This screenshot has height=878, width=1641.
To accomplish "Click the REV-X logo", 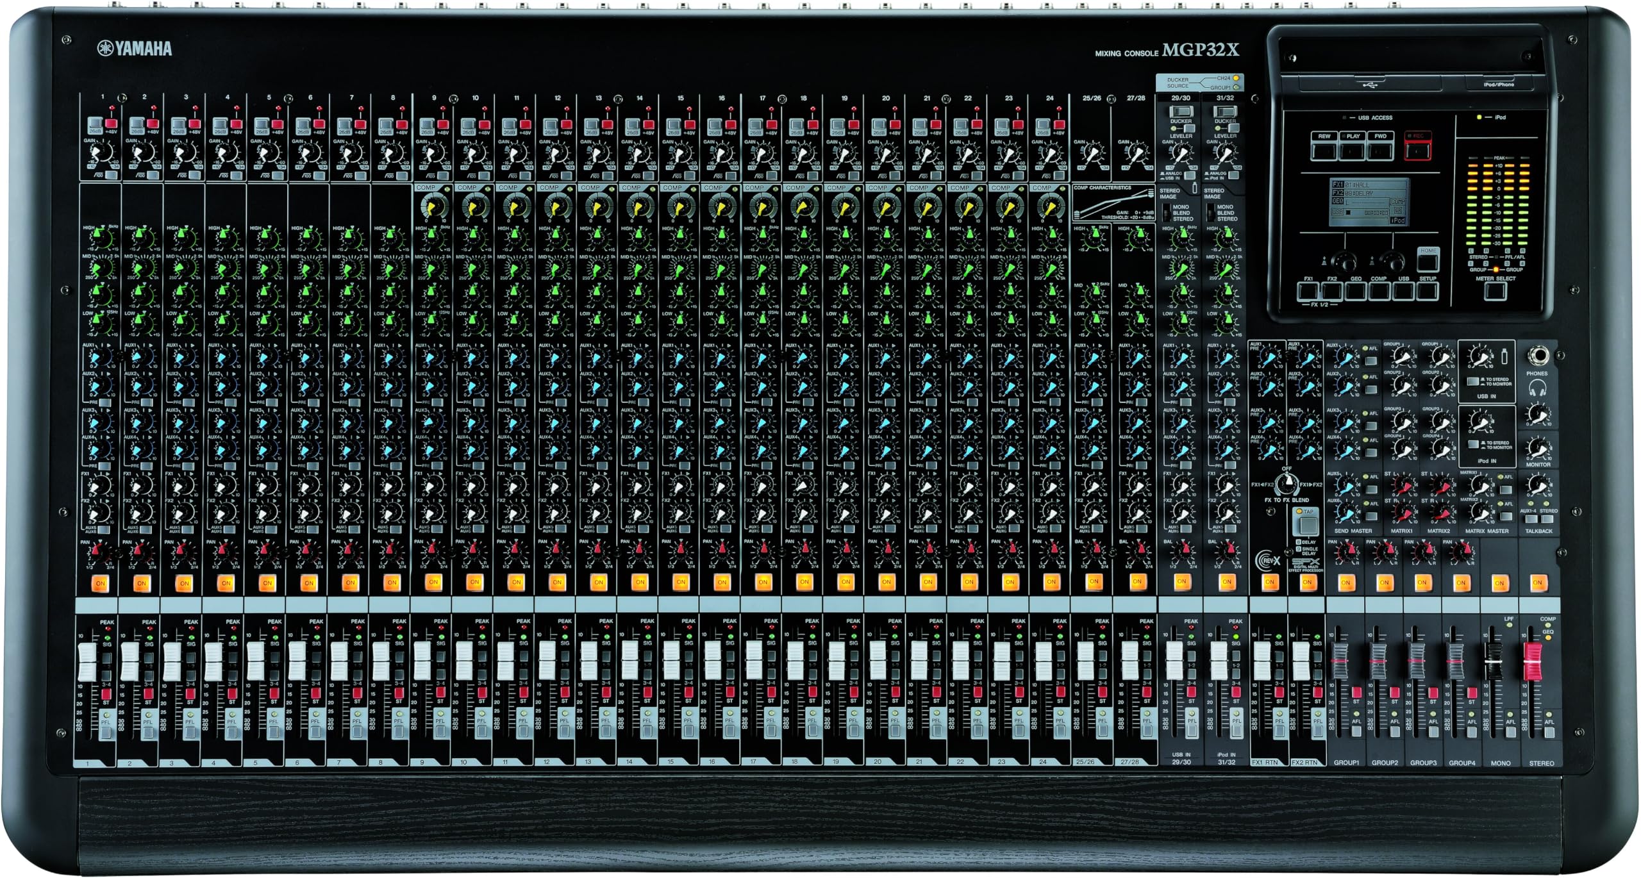I will click(1267, 559).
